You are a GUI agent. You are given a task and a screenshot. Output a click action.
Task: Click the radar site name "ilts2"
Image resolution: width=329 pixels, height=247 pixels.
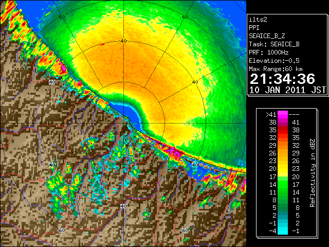(258, 20)
